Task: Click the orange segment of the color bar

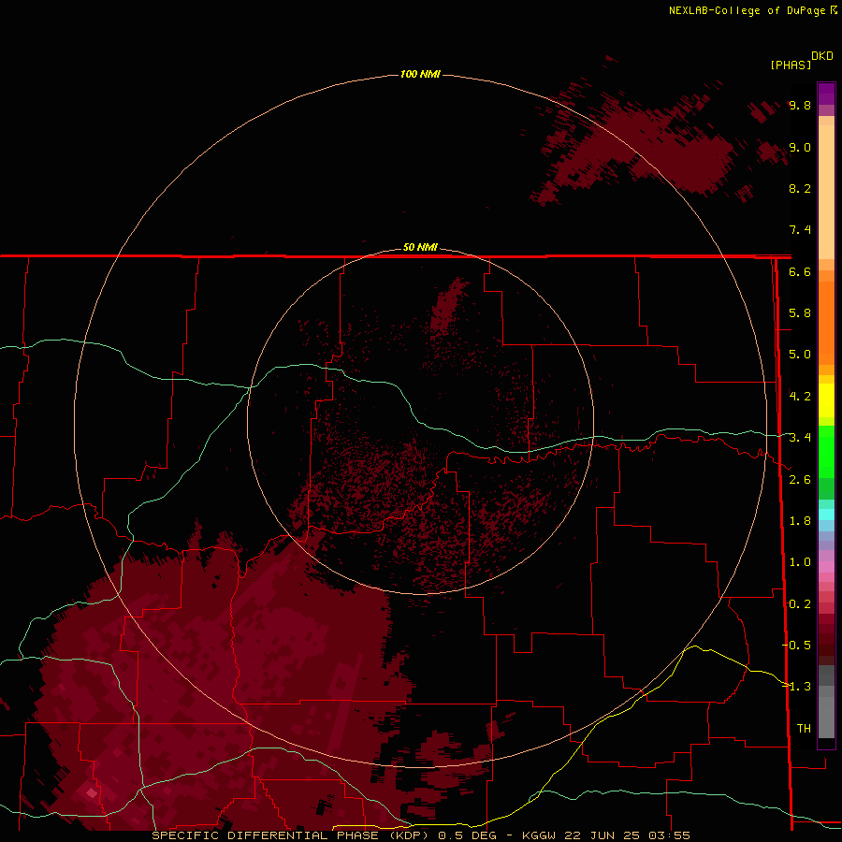Action: pyautogui.click(x=826, y=322)
